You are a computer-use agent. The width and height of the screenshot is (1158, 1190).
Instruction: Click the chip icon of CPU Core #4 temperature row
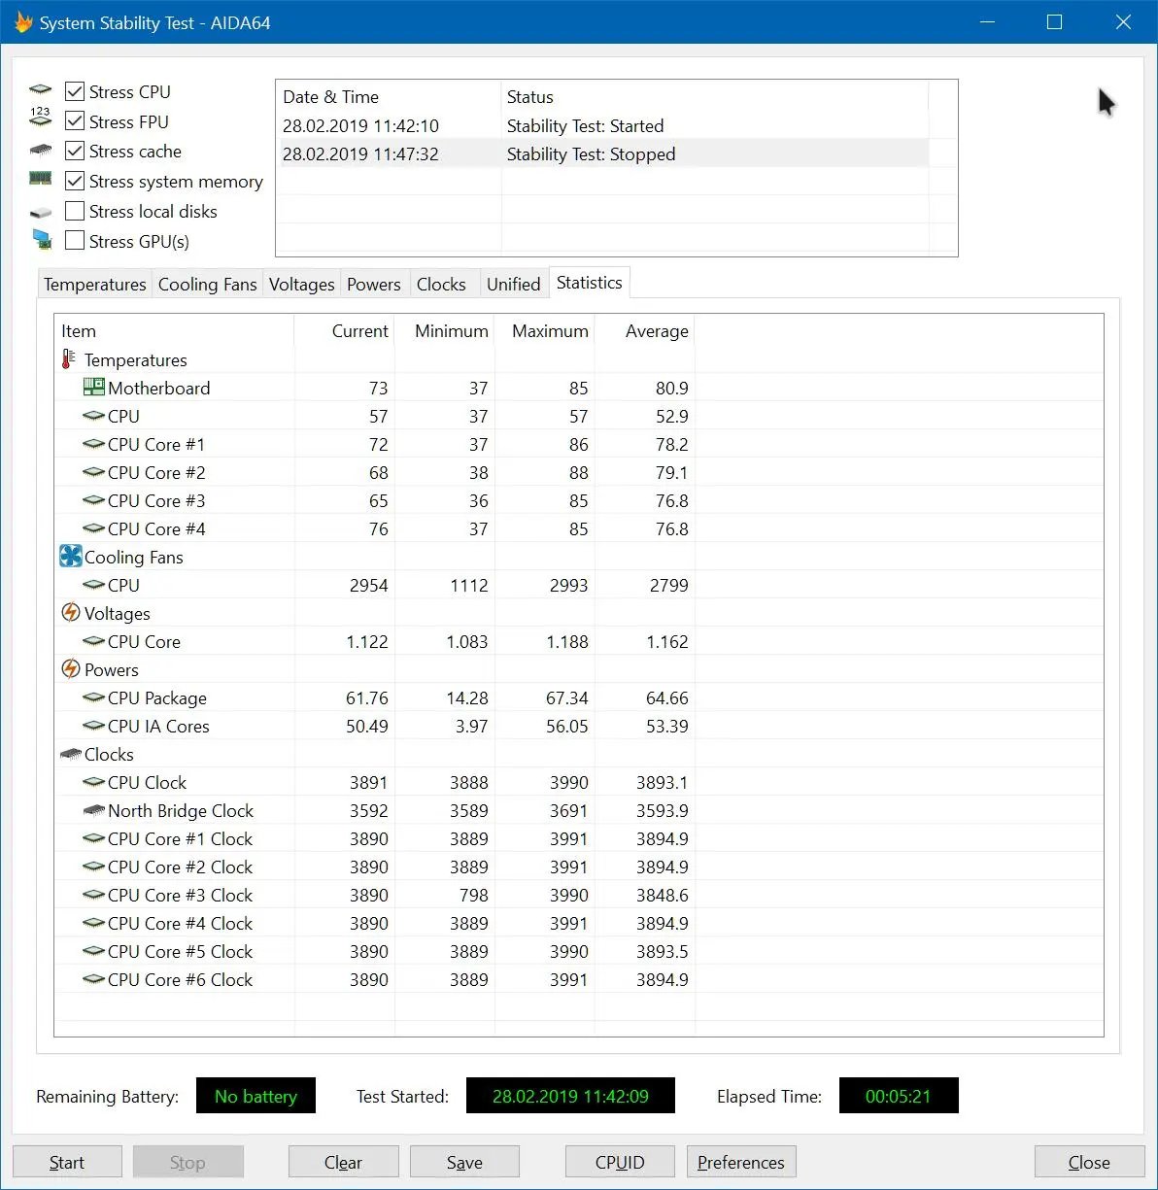pyautogui.click(x=94, y=528)
